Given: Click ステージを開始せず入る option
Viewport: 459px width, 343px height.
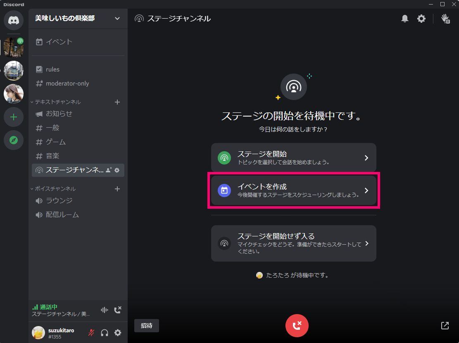Looking at the screenshot, I should (x=294, y=243).
